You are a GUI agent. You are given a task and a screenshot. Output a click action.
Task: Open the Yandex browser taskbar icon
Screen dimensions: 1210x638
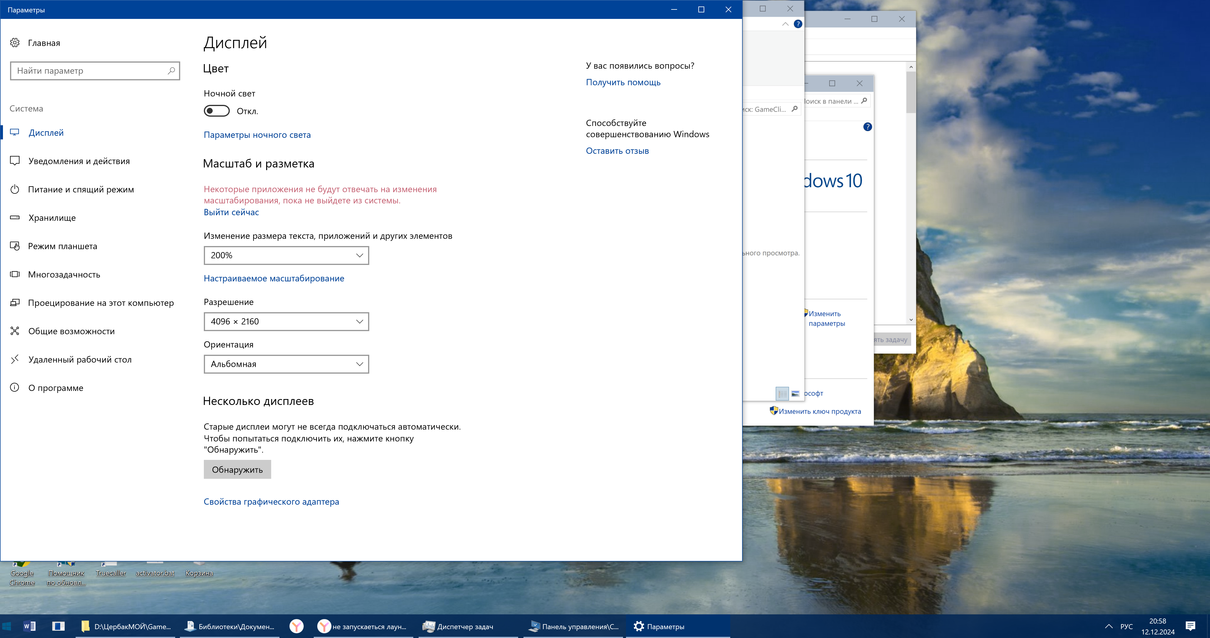pos(296,626)
